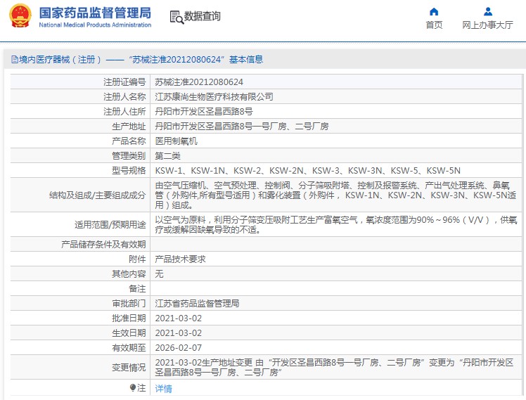Screen dimensions: 526x400
Task: Open the 详情 link
Action: pos(163,388)
